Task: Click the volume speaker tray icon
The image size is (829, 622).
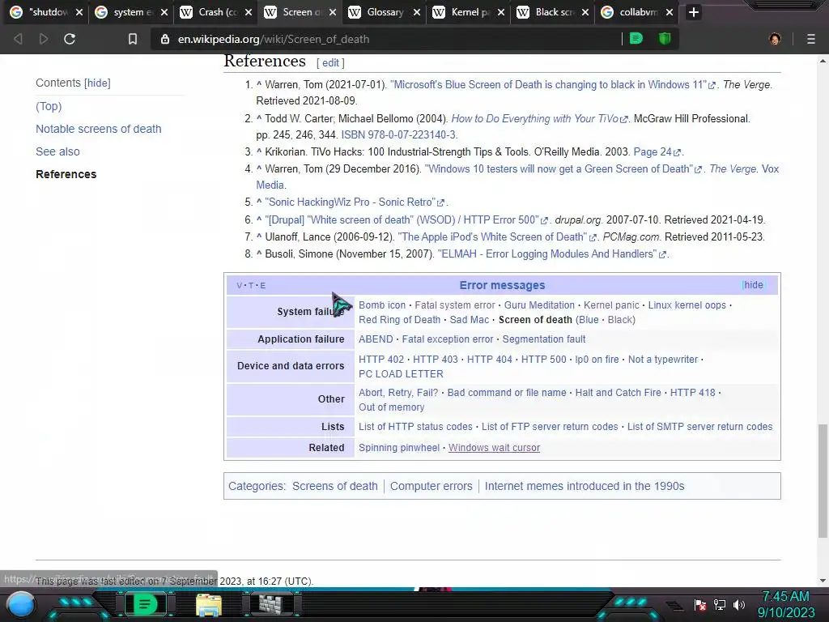Action: [739, 604]
